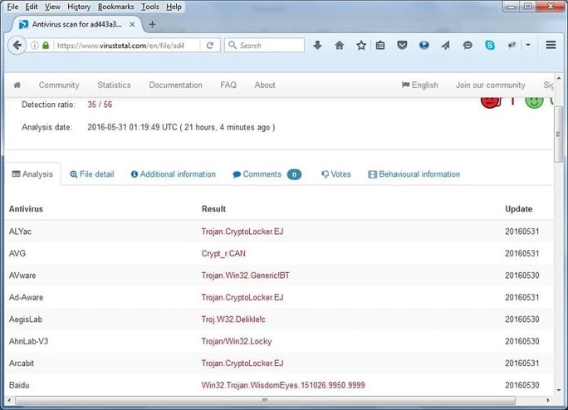Open a new browser tab

coord(152,24)
